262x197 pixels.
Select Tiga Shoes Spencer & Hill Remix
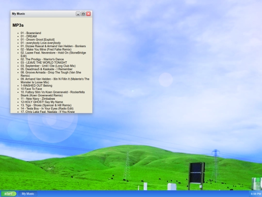click(46, 106)
